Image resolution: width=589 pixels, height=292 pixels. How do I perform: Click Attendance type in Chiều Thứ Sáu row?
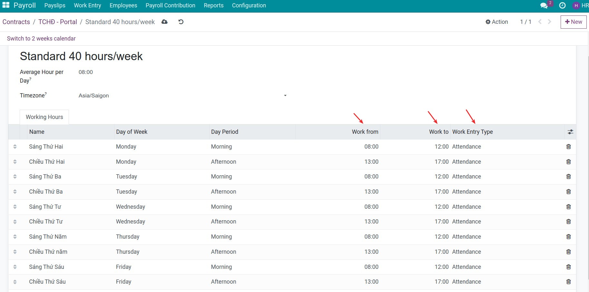[x=466, y=282]
